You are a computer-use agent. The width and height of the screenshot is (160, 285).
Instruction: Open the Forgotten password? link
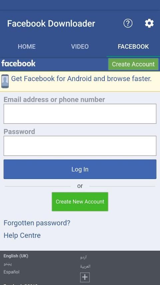[x=37, y=223]
